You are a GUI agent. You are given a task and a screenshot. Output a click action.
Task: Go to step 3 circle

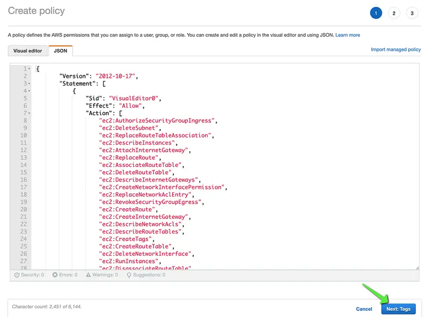(412, 13)
